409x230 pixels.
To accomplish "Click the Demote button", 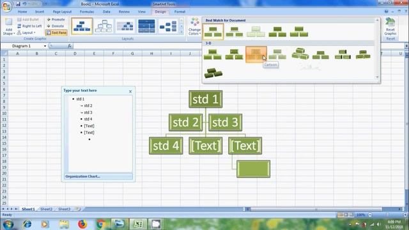I will 56,26.
